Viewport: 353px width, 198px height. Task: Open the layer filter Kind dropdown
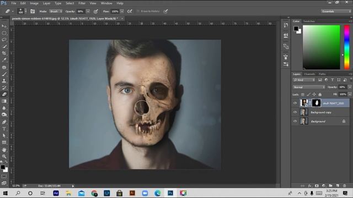[x=304, y=80]
